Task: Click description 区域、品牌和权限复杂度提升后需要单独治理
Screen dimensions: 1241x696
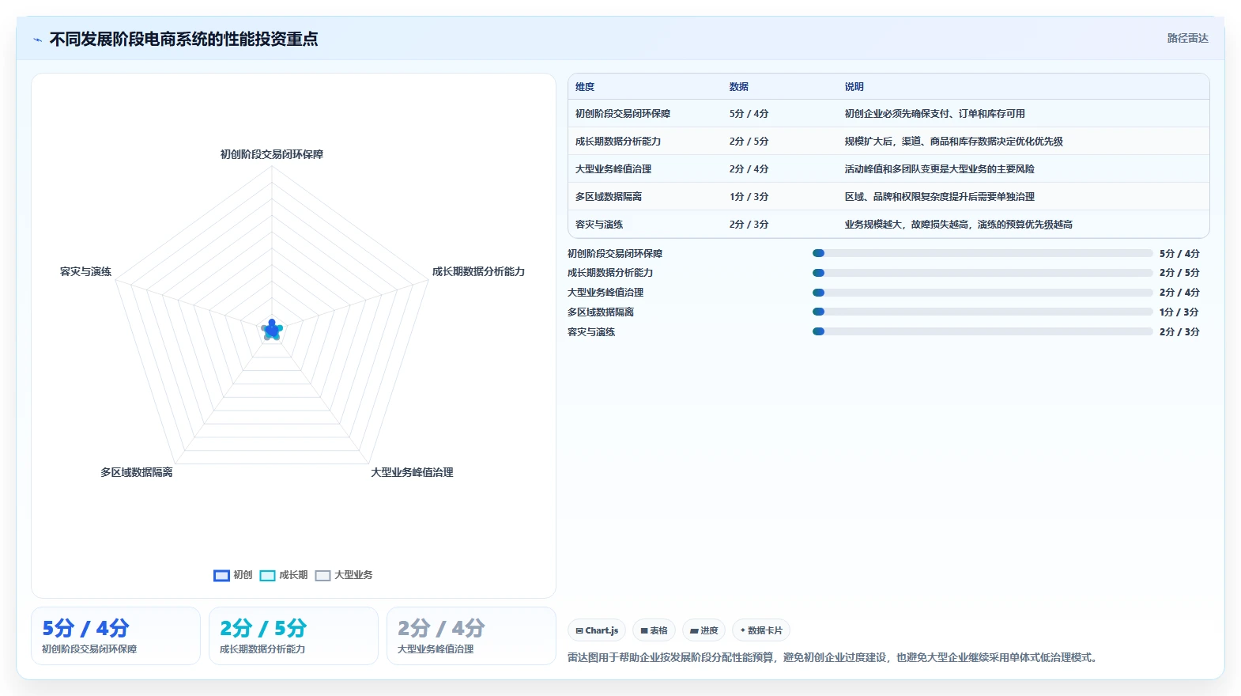Action: (x=940, y=197)
